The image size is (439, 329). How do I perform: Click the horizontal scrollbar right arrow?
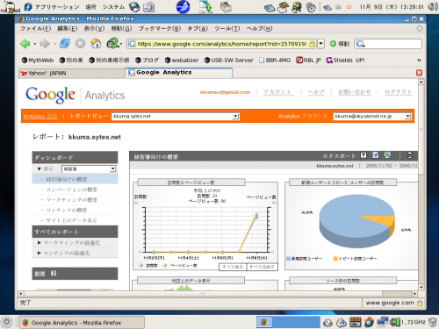point(414,293)
